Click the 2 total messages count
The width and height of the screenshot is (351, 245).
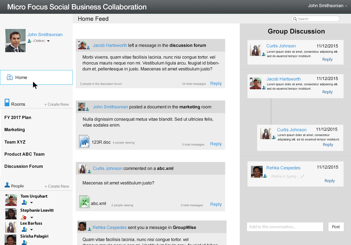[192, 205]
